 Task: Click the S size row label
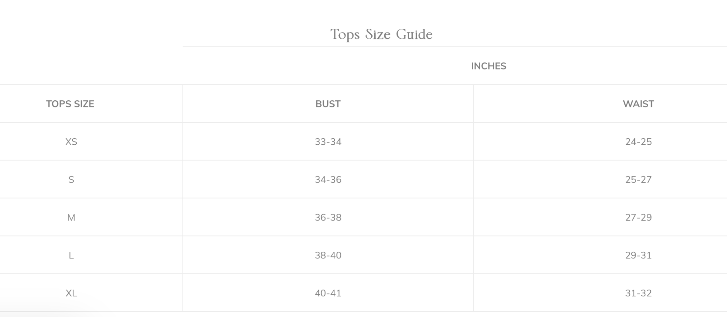coord(71,180)
